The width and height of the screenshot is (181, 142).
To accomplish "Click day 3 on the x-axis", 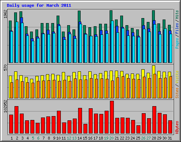I will click(x=22, y=138).
